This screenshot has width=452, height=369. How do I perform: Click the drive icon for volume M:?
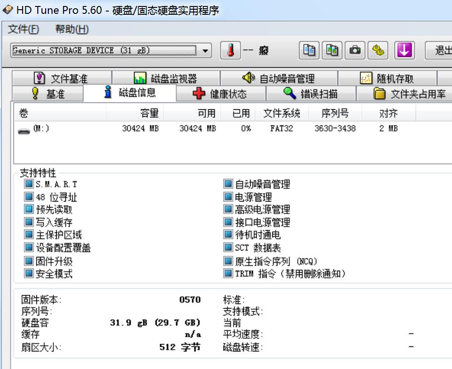(x=24, y=130)
